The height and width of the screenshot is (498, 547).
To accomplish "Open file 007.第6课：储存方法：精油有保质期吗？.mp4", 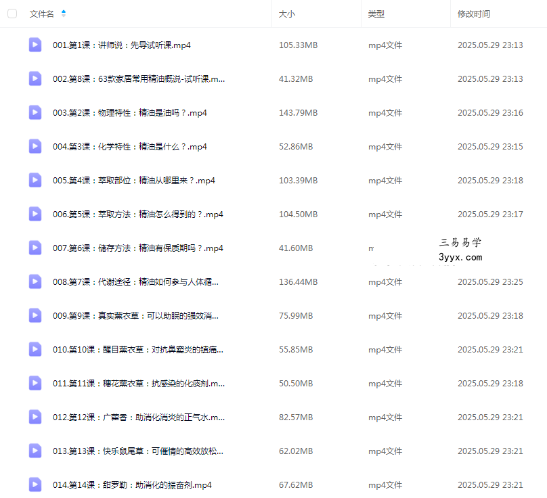I will (138, 248).
